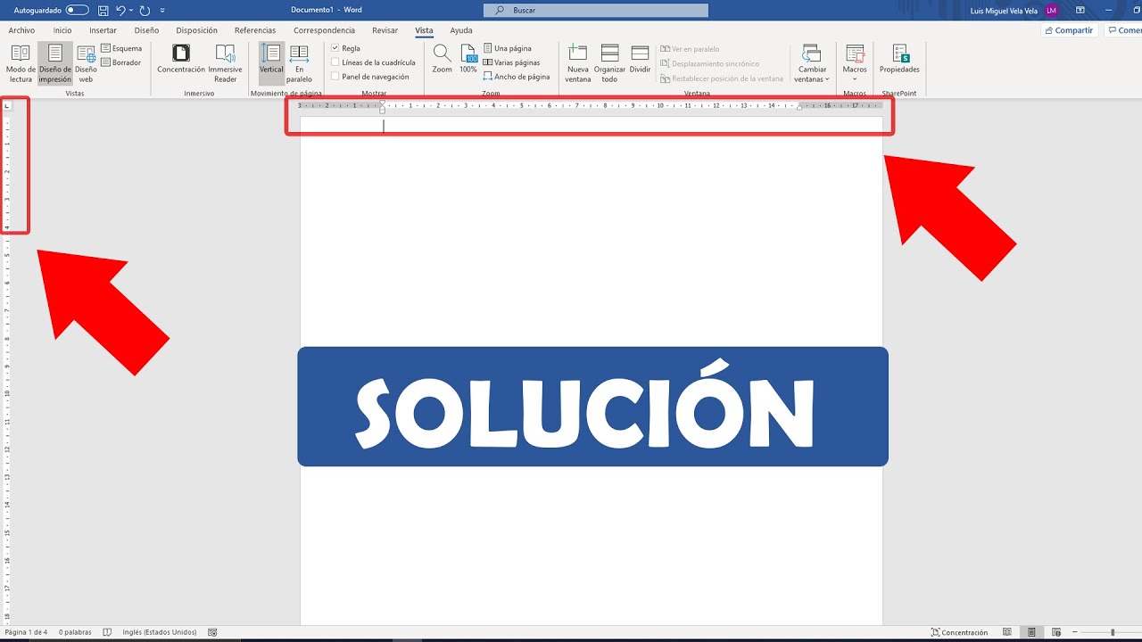Click the Buscar search box
Screen dimensions: 1142x642
pyautogui.click(x=596, y=11)
